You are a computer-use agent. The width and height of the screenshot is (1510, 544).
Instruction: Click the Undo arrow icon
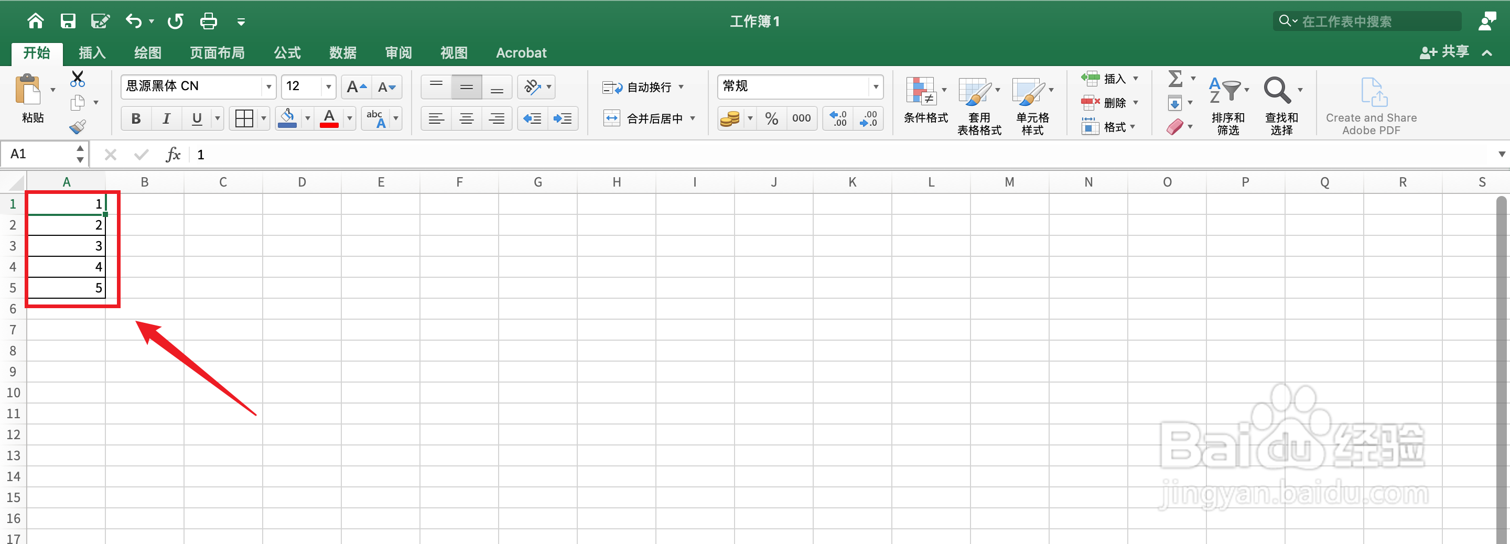(x=134, y=21)
